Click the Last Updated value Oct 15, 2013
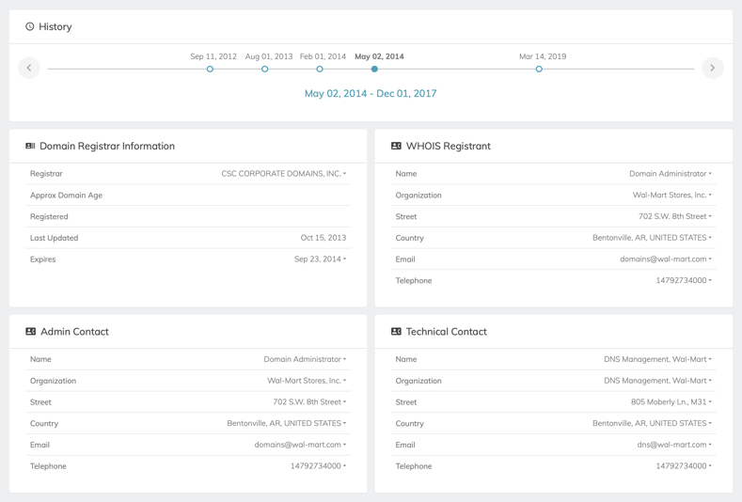Viewport: 742px width, 502px height. pyautogui.click(x=324, y=238)
